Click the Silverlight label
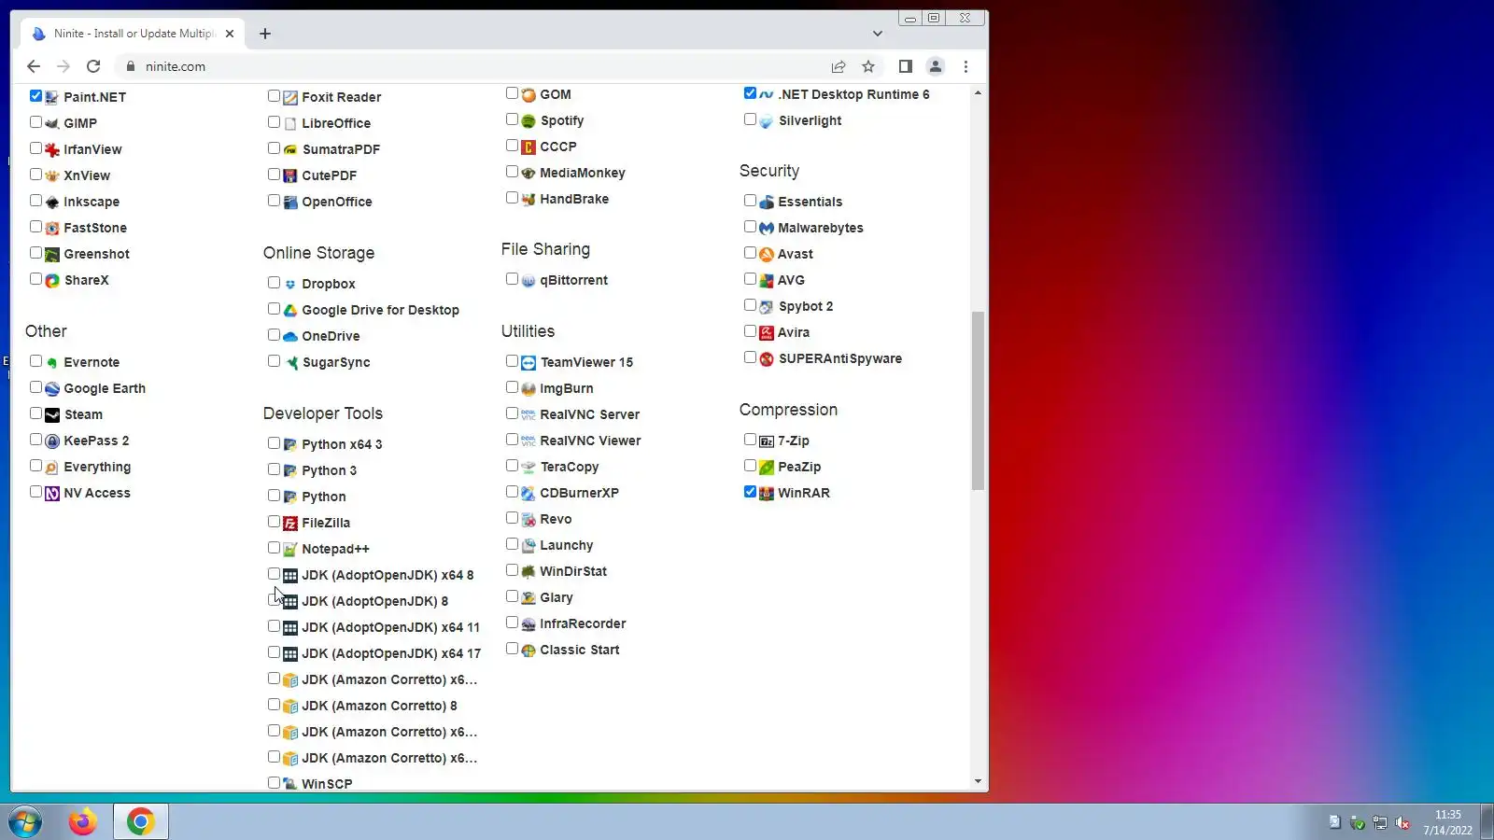Image resolution: width=1494 pixels, height=840 pixels. 810,120
